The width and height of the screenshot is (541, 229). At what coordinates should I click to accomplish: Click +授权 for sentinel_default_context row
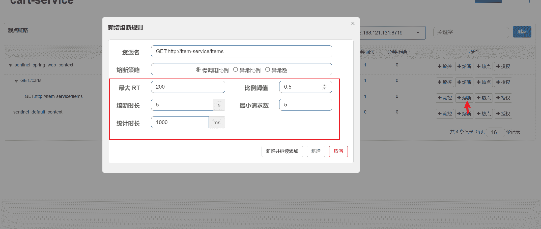pyautogui.click(x=503, y=114)
